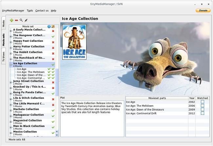213x146 pixels.
Task: Click the Donate button
Action: point(203,10)
